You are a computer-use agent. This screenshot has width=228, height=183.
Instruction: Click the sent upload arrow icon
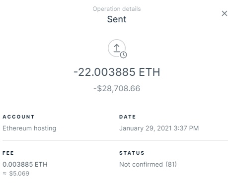[117, 48]
